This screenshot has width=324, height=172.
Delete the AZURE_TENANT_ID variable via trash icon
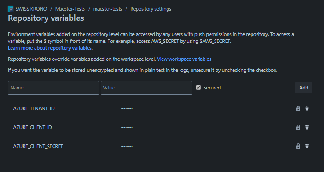click(307, 108)
